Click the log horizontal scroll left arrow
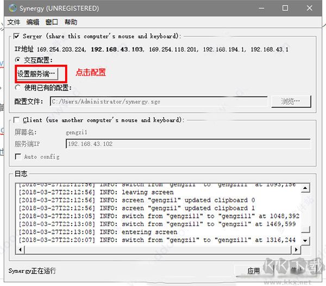The height and width of the screenshot is (286, 326). [20, 250]
